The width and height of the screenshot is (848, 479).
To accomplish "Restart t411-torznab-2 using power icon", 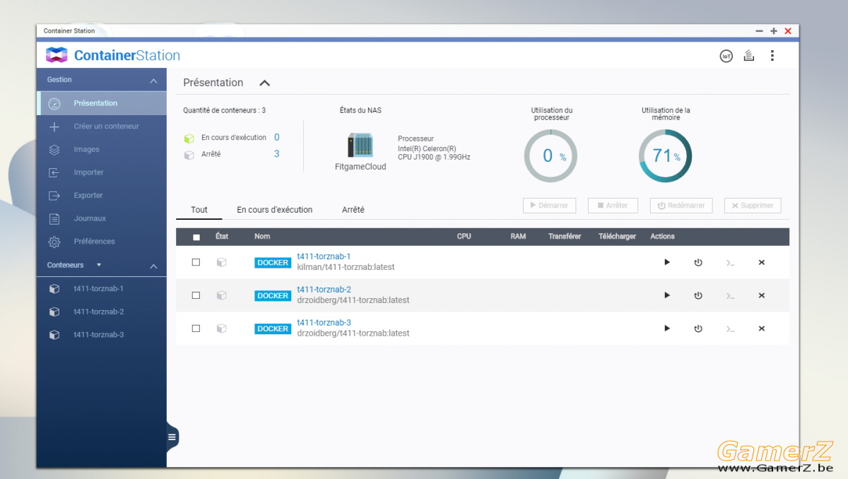I will (698, 295).
